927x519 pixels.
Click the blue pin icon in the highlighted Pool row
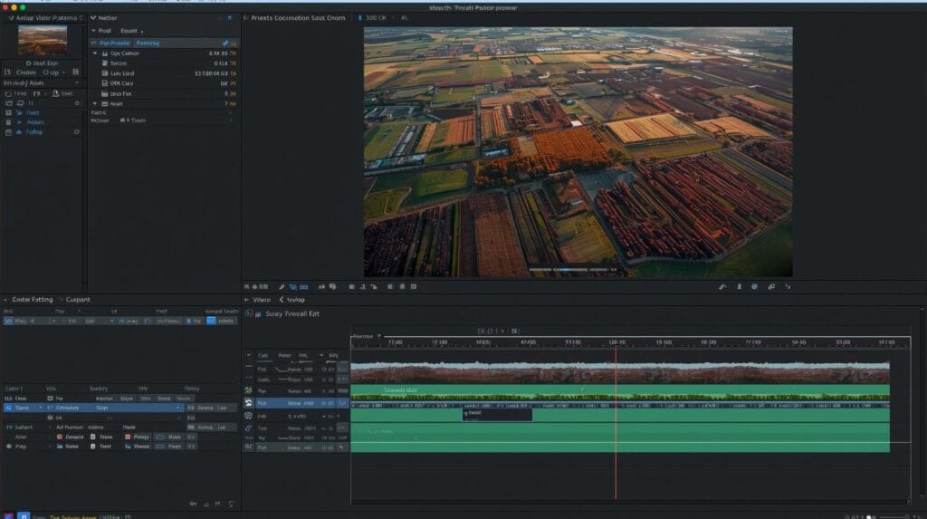[x=225, y=43]
